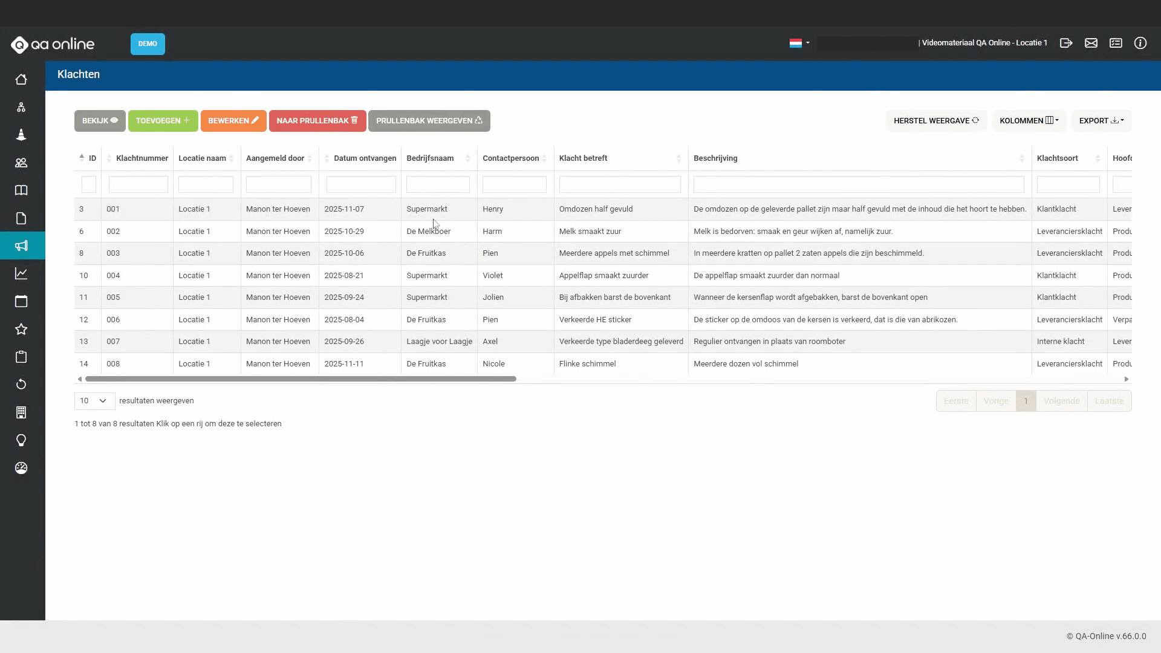Click the red Naar Prullenbak button
The width and height of the screenshot is (1161, 653).
pyautogui.click(x=317, y=120)
